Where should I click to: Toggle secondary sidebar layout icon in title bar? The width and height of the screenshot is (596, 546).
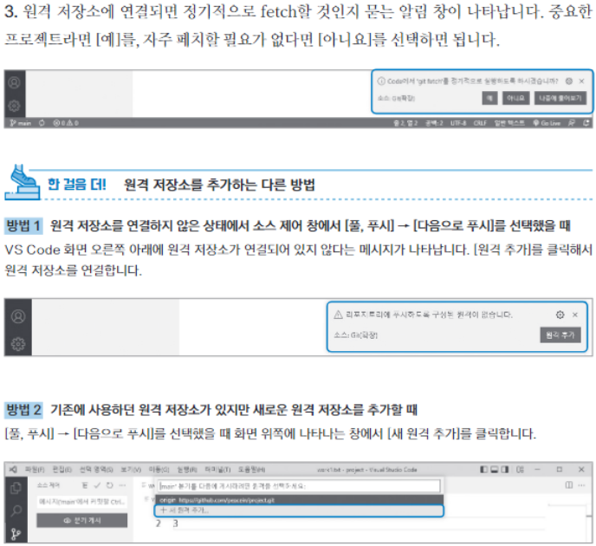click(505, 470)
